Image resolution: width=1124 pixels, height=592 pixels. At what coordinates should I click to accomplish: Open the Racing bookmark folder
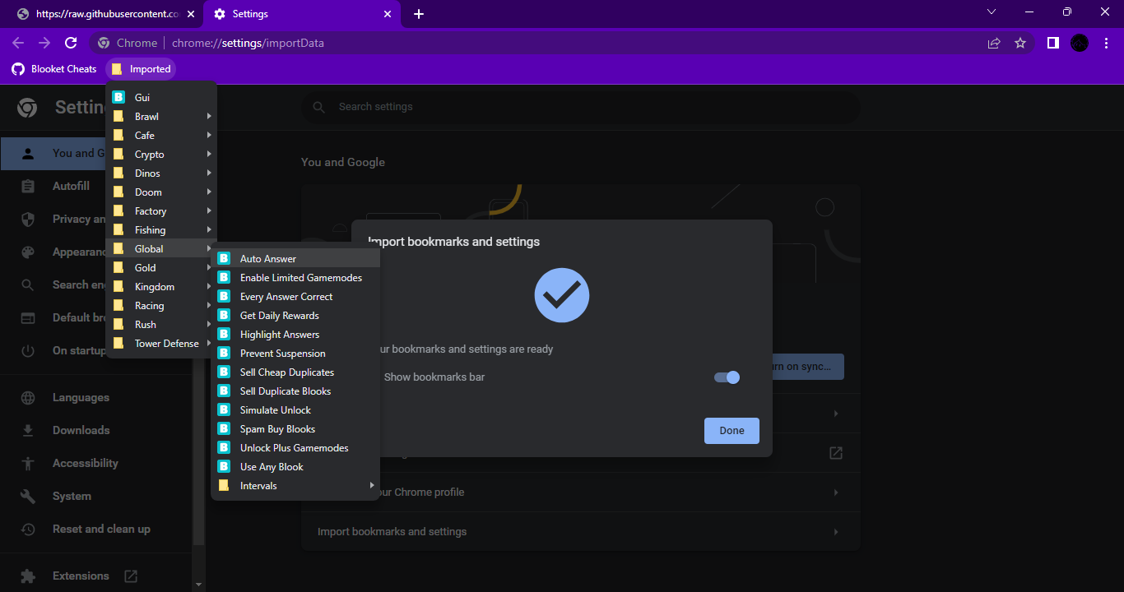[161, 305]
